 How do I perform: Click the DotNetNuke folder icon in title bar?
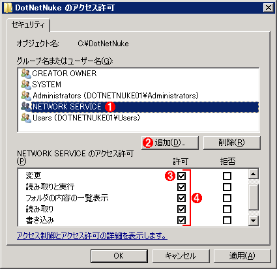tap(8, 8)
